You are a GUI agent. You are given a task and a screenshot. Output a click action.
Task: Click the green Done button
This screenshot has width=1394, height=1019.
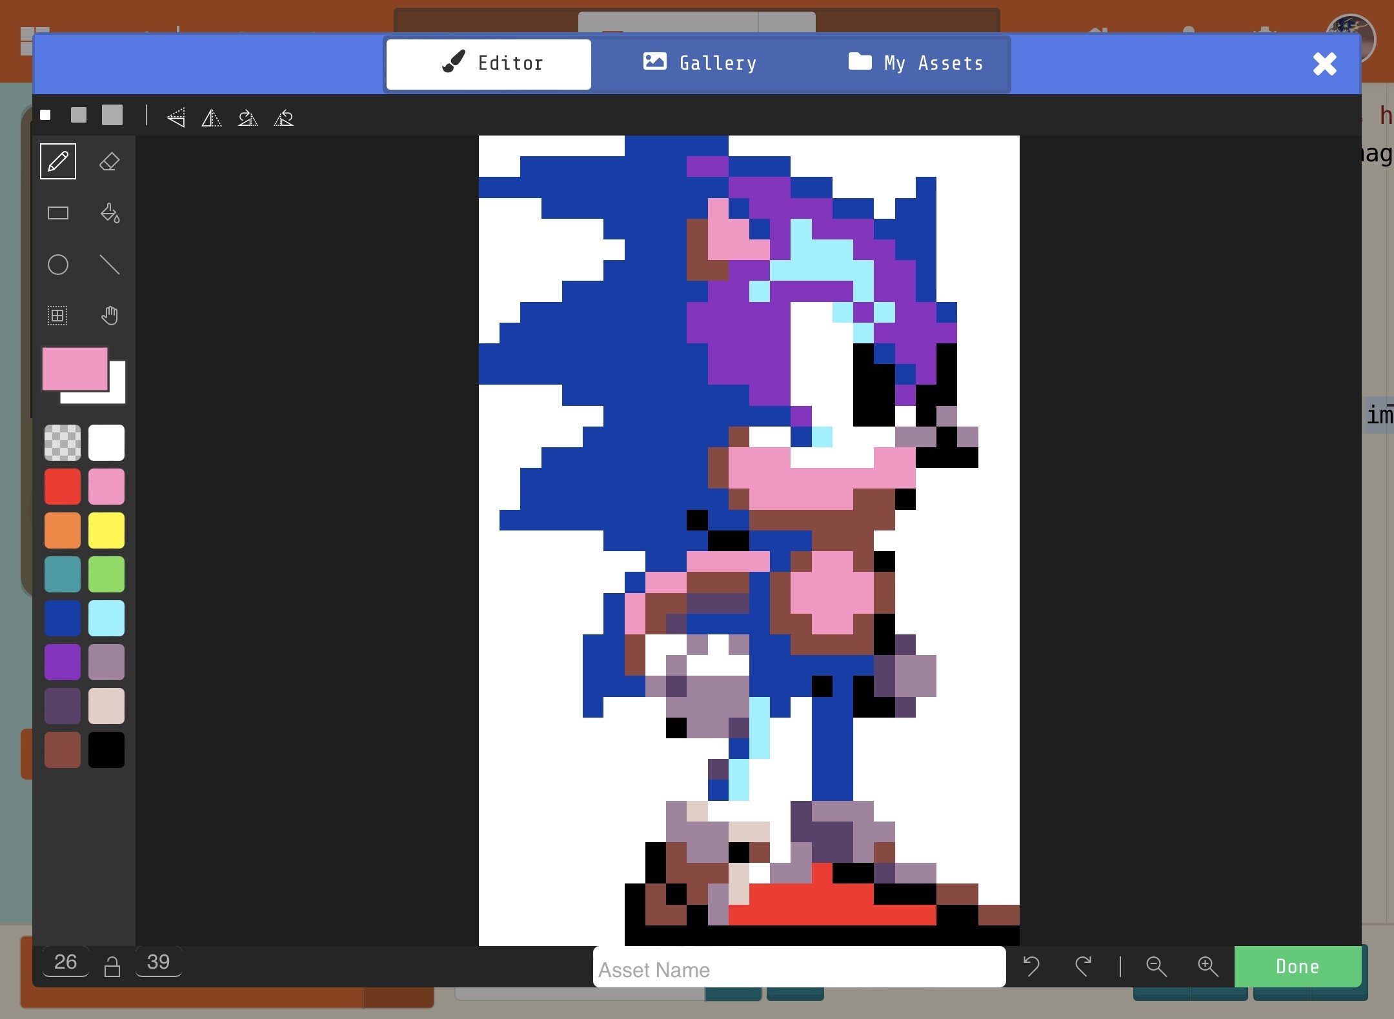tap(1298, 966)
